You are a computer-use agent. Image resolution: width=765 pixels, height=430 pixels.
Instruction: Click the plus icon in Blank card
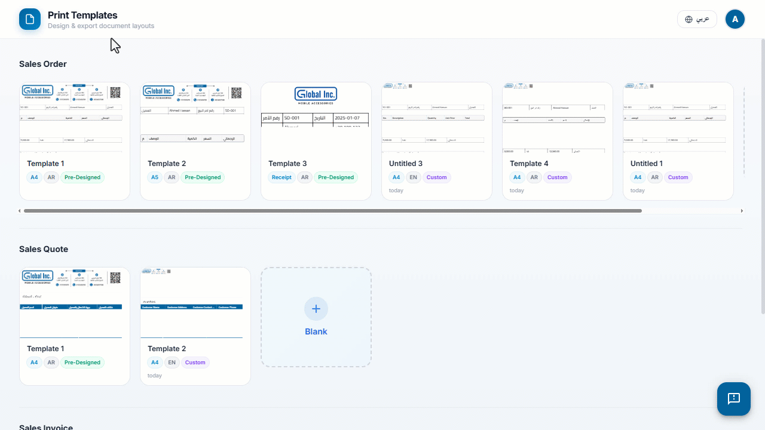click(316, 309)
